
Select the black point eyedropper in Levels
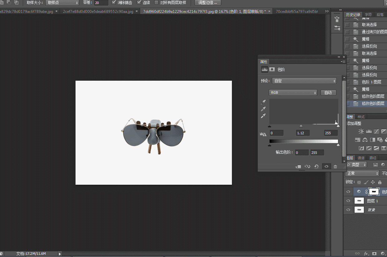click(x=263, y=102)
